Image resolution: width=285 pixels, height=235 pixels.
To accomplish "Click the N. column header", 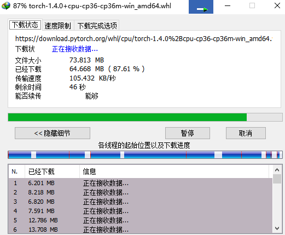I will [x=16, y=171].
